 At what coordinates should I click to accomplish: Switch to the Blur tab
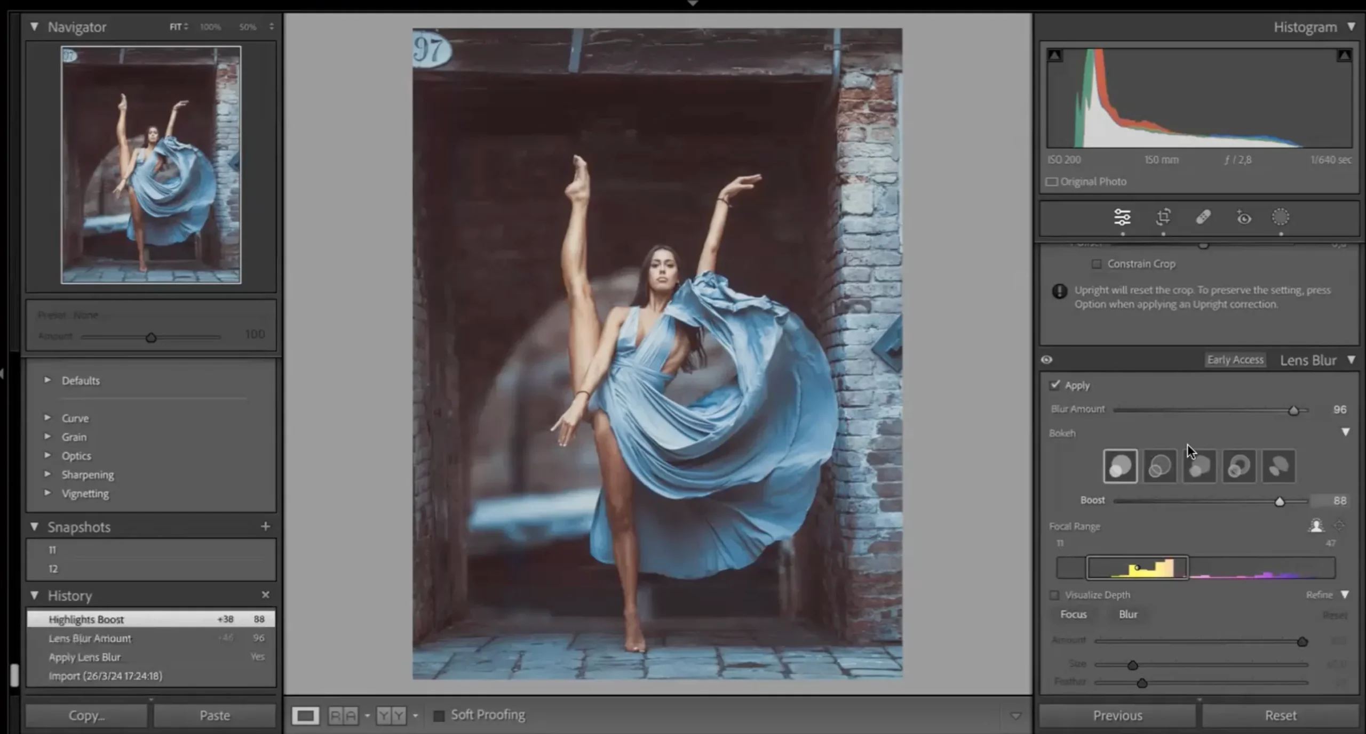(x=1127, y=614)
